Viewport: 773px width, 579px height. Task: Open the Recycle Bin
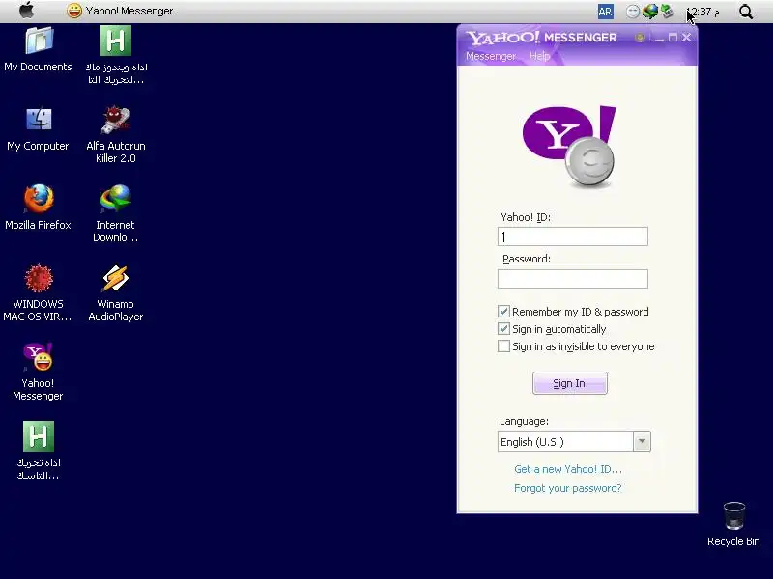[734, 515]
